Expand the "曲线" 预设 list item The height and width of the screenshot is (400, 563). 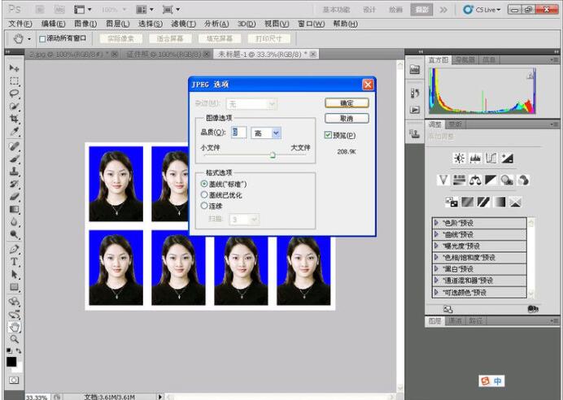pos(437,234)
